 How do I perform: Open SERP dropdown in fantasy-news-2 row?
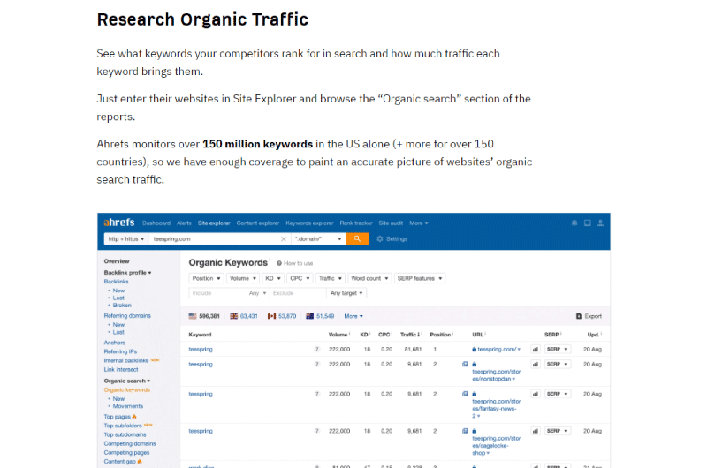coord(558,394)
